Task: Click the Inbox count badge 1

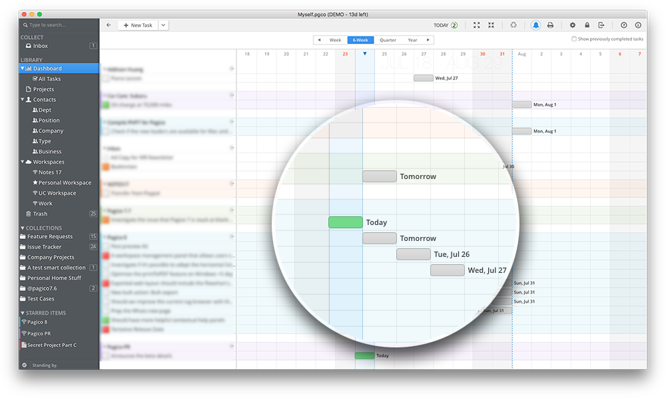Action: 93,46
